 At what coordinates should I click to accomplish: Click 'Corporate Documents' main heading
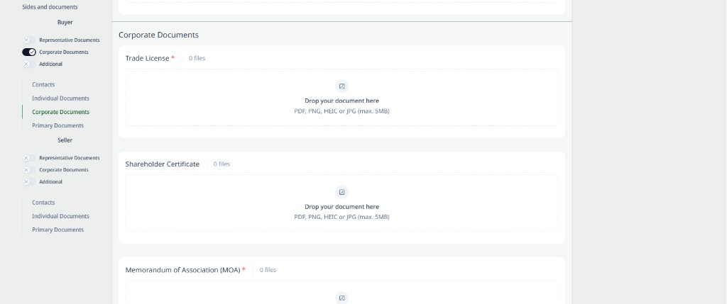pyautogui.click(x=158, y=35)
